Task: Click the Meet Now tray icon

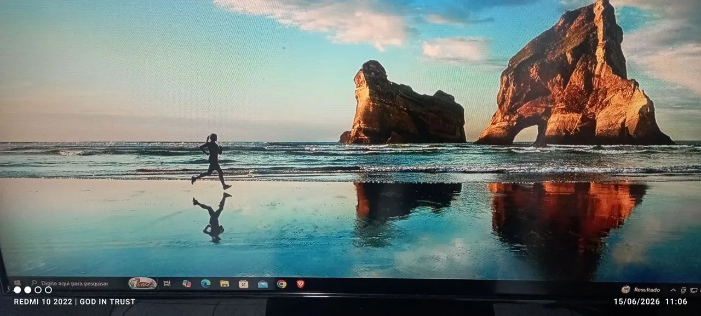Action: pyautogui.click(x=683, y=290)
